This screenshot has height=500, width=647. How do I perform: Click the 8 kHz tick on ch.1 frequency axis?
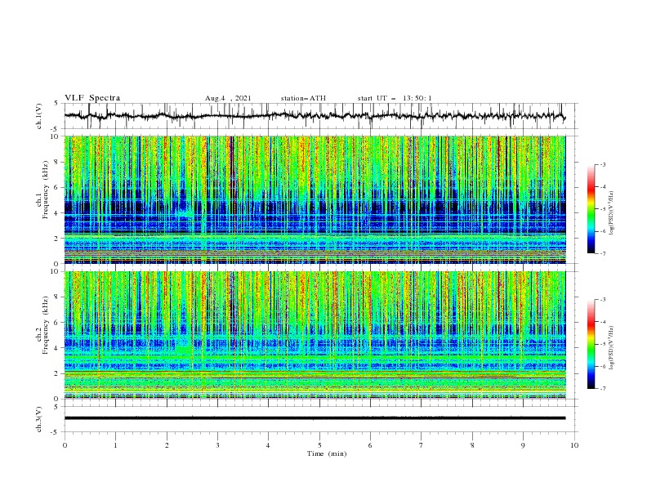[56, 162]
